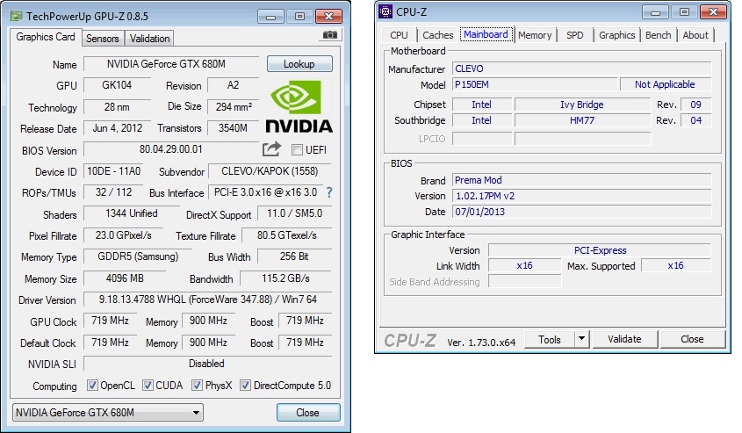Click the Bus Interface question mark icon

[x=329, y=192]
